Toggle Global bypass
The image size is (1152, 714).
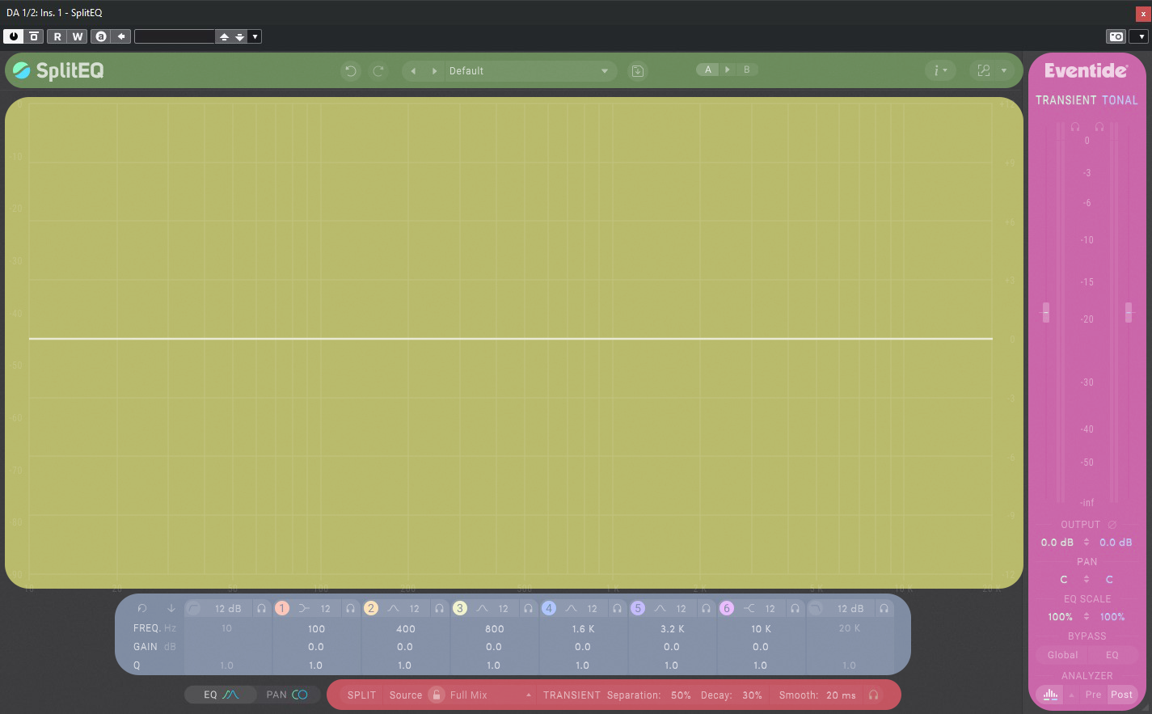tap(1062, 655)
